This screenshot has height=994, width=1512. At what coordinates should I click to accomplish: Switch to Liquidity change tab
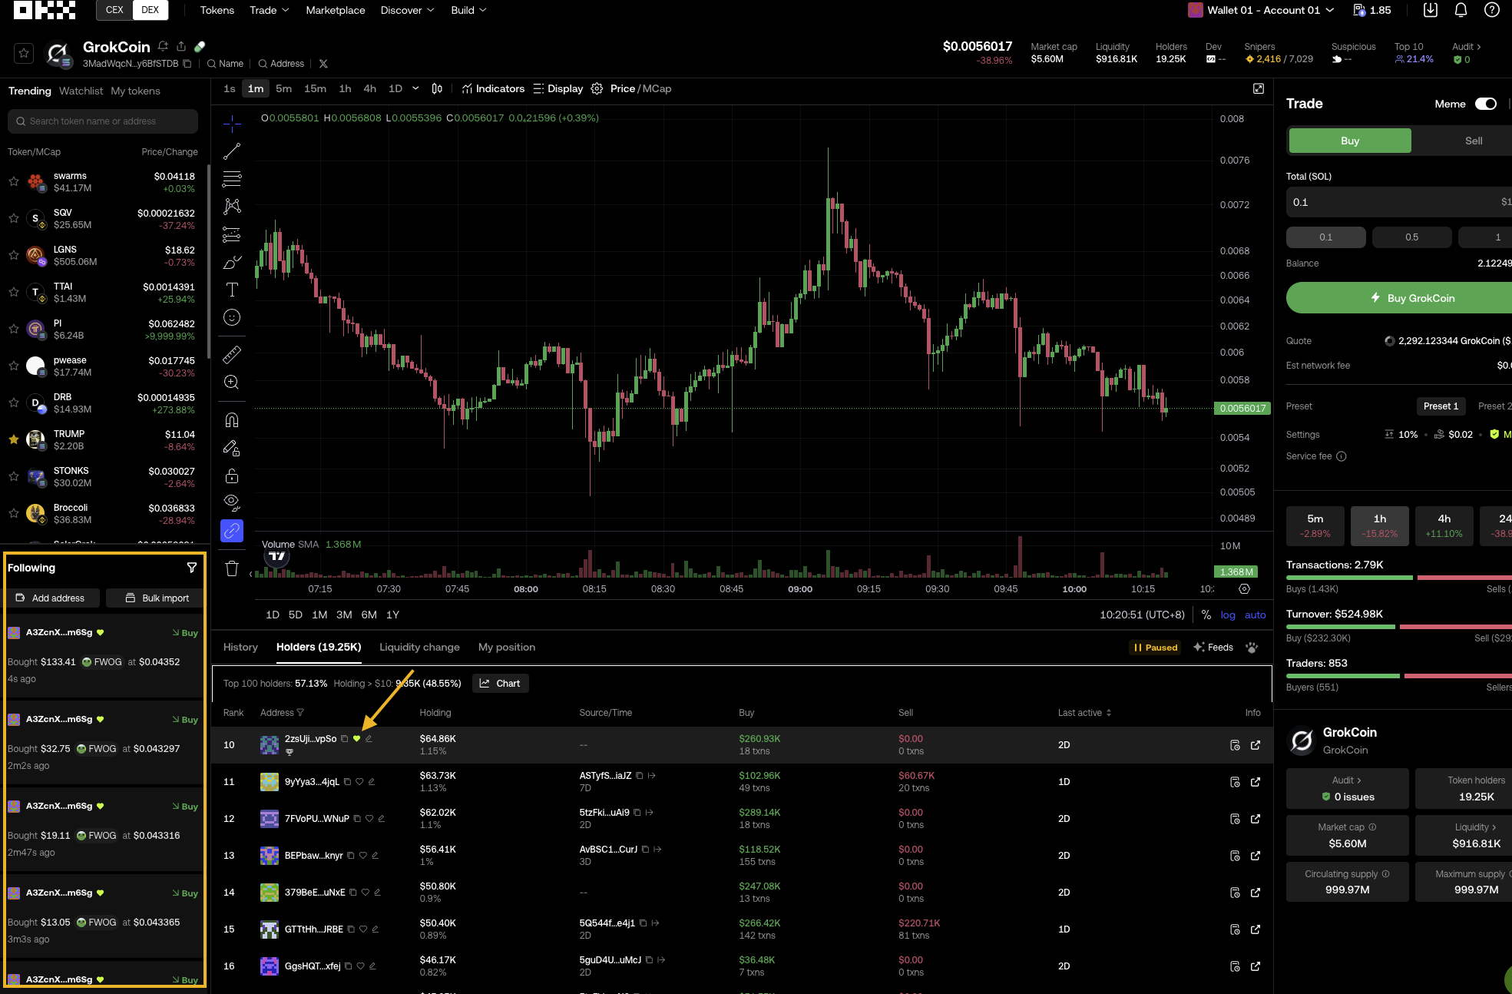[419, 648]
